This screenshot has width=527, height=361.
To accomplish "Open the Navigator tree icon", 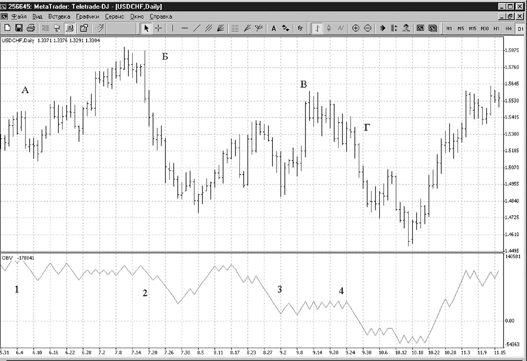I will 58,28.
